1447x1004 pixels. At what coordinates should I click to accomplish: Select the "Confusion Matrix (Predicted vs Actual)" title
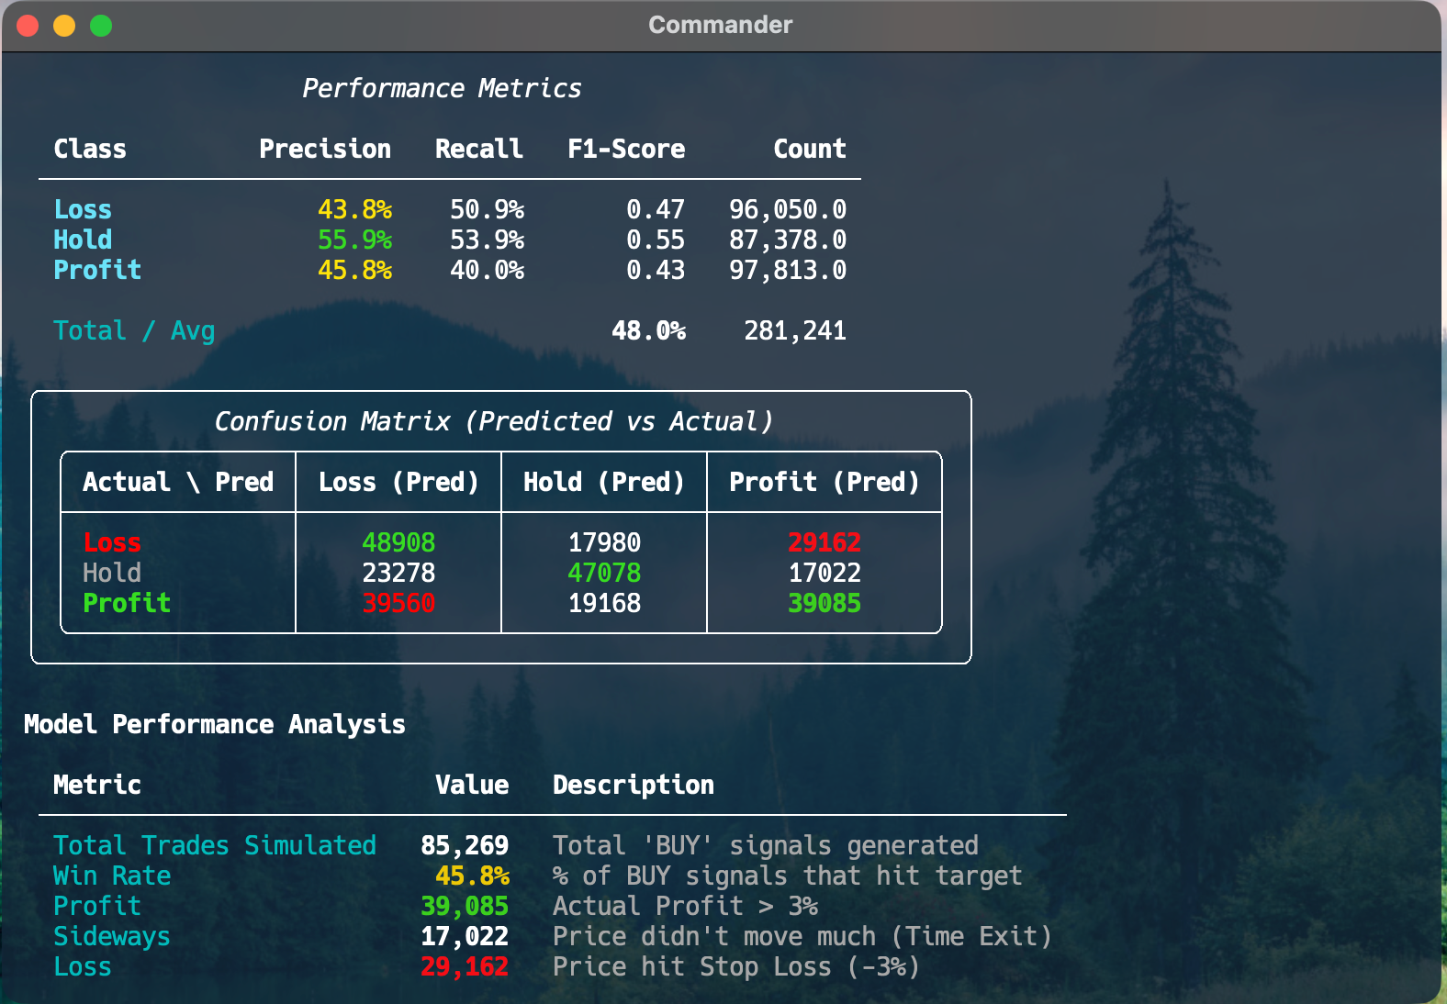click(493, 421)
